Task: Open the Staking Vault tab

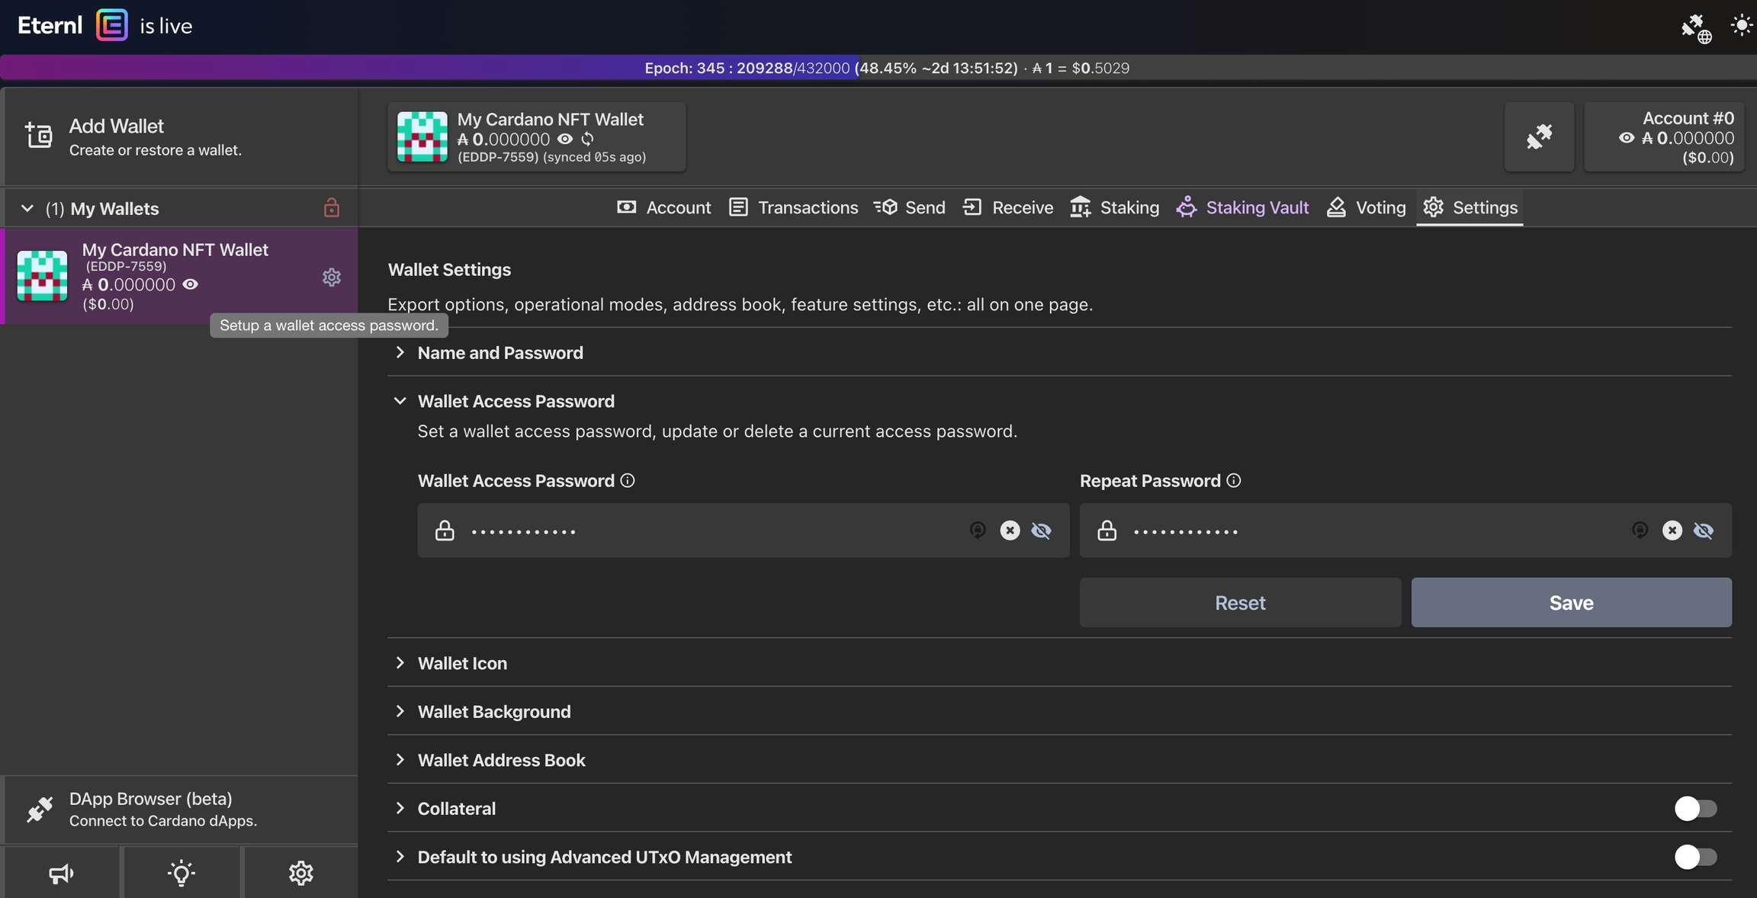Action: click(x=1242, y=207)
